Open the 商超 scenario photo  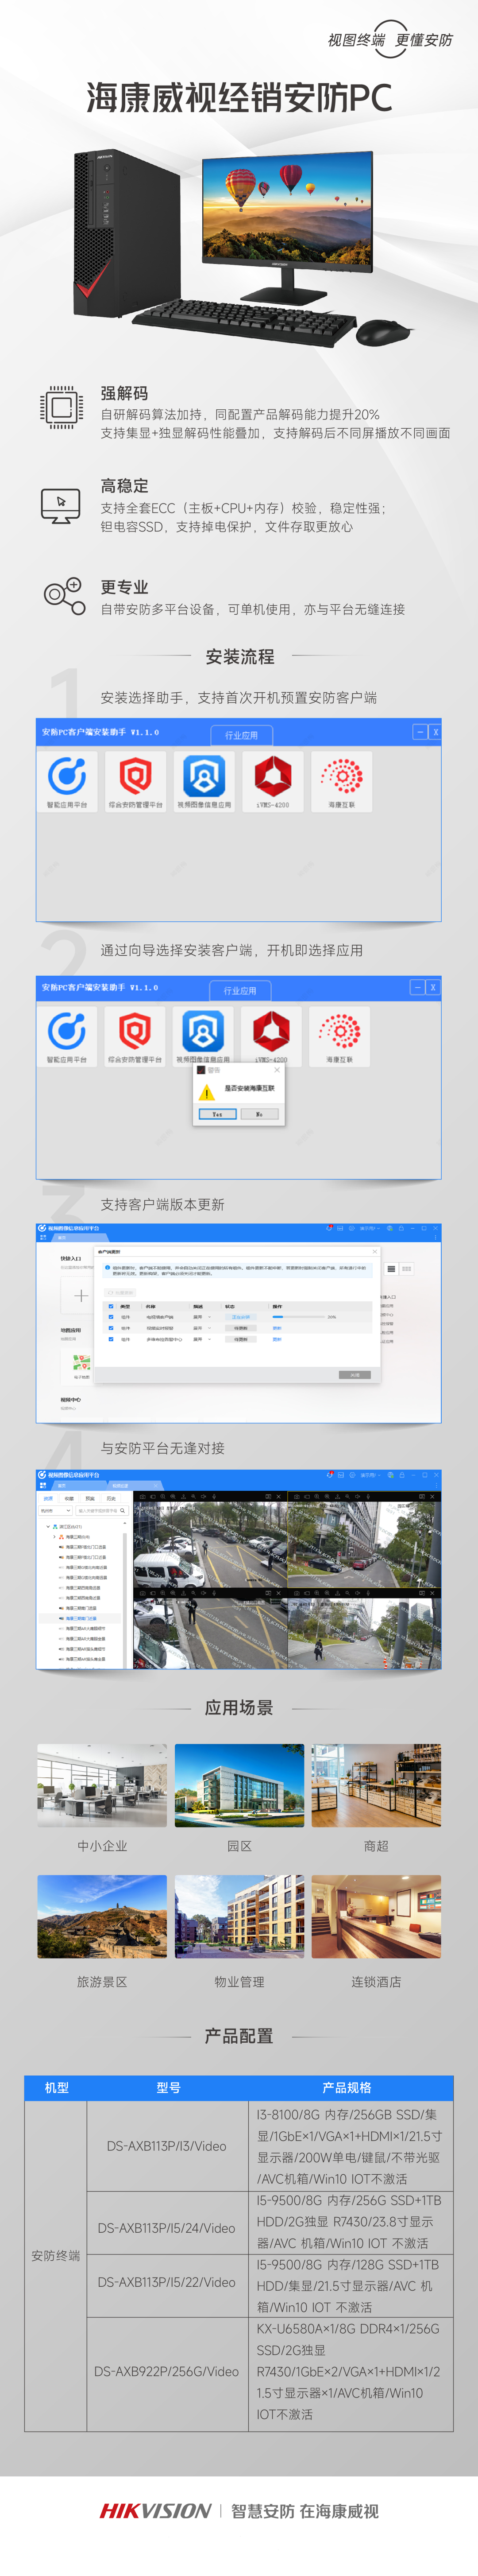tap(376, 1786)
